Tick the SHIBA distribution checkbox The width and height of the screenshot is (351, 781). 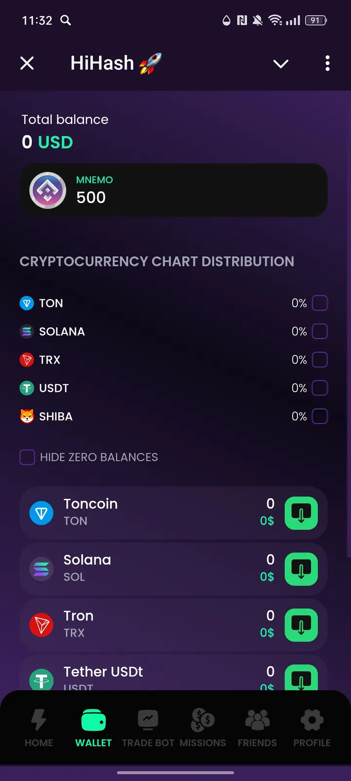[x=320, y=416]
